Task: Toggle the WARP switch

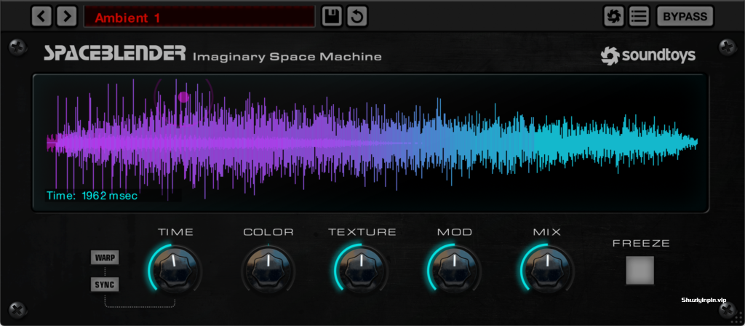Action: (x=105, y=258)
